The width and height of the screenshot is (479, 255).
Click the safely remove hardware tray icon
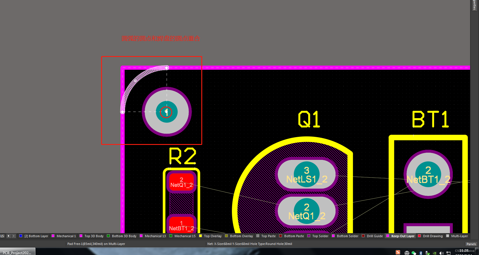428,253
